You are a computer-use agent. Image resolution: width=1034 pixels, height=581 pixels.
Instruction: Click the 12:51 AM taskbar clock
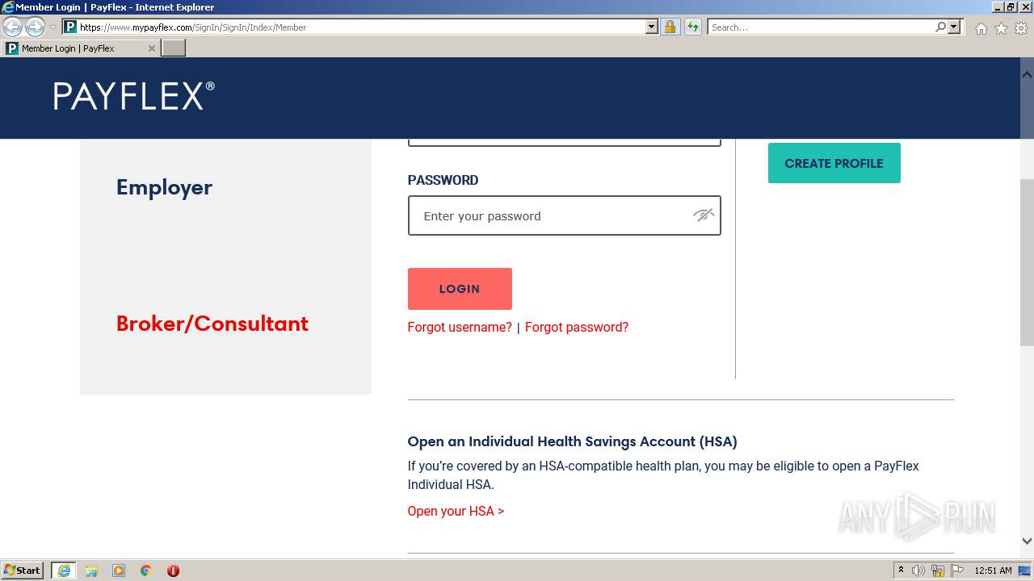[993, 571]
